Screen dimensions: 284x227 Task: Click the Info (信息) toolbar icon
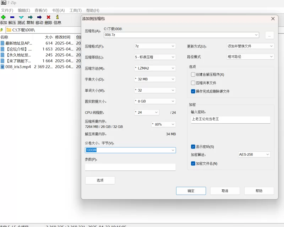click(57, 17)
